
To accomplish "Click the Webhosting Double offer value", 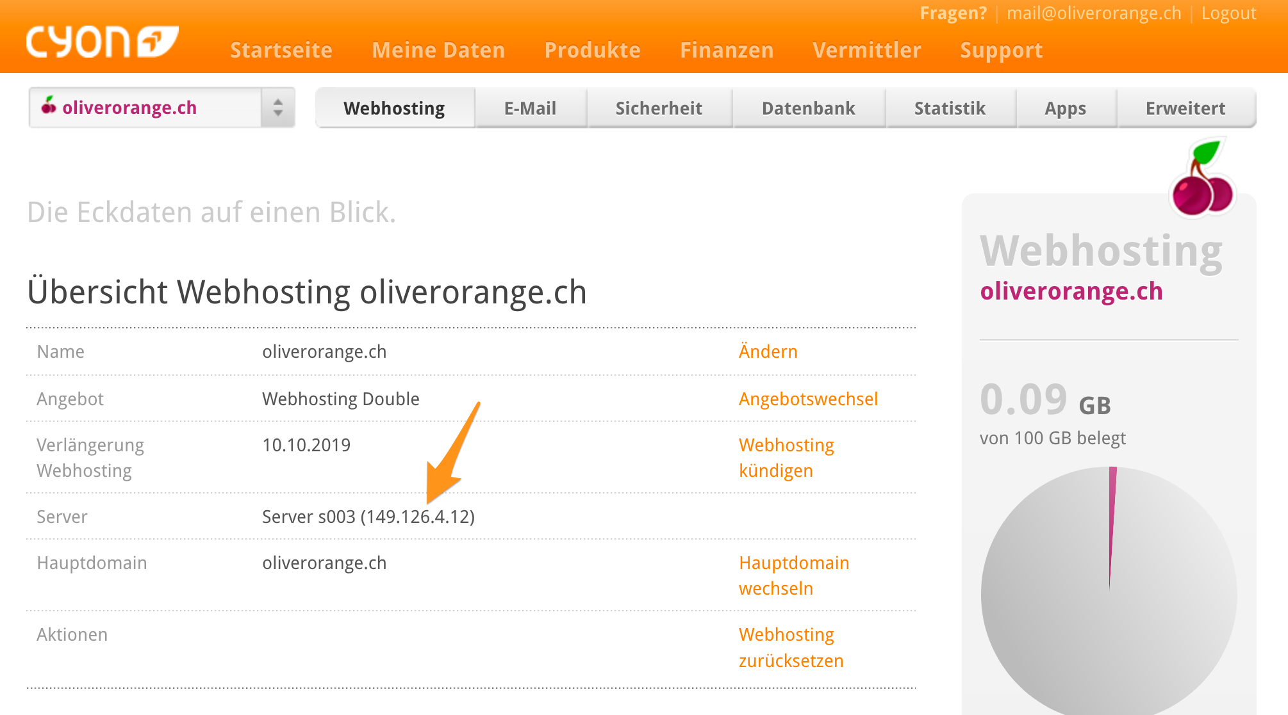I will [341, 399].
